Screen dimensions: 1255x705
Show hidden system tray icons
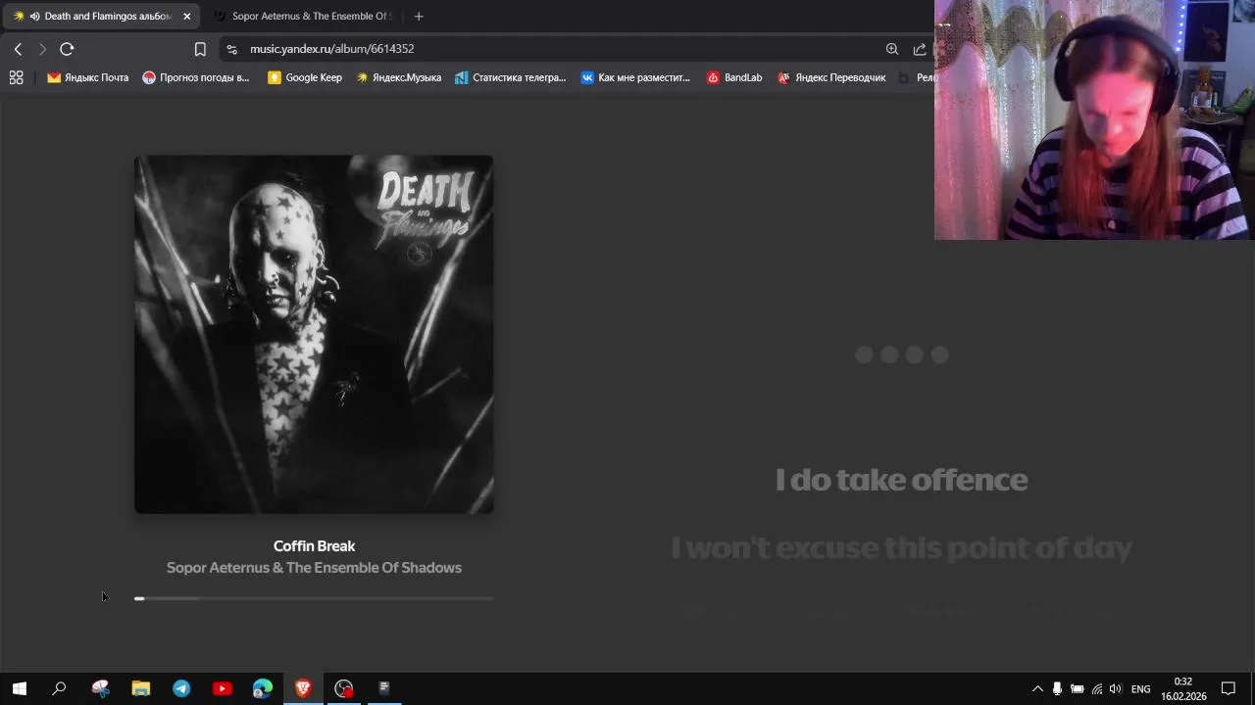(1037, 688)
